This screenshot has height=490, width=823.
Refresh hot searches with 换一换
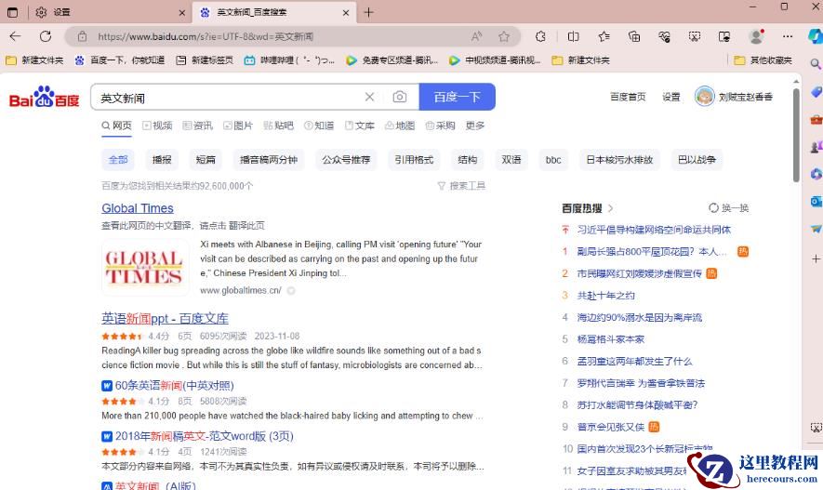click(x=728, y=208)
